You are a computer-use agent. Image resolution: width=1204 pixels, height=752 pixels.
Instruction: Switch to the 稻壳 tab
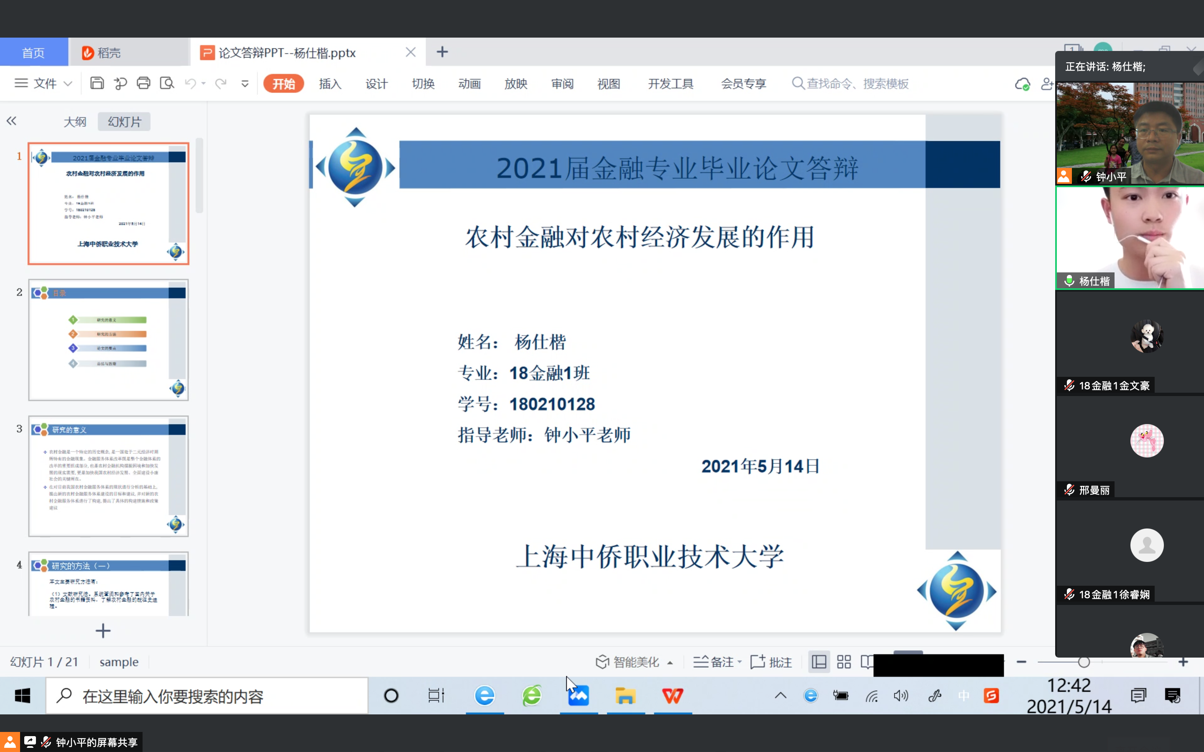tap(108, 53)
